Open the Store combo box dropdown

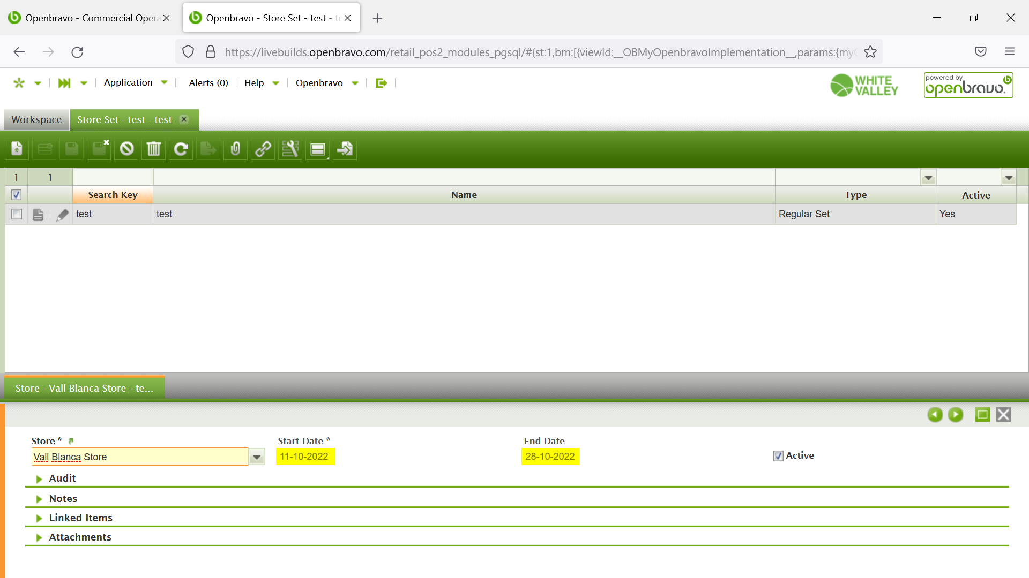[257, 457]
